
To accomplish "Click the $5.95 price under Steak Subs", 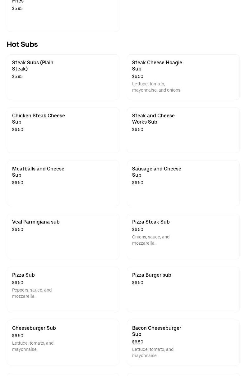I will (x=17, y=76).
